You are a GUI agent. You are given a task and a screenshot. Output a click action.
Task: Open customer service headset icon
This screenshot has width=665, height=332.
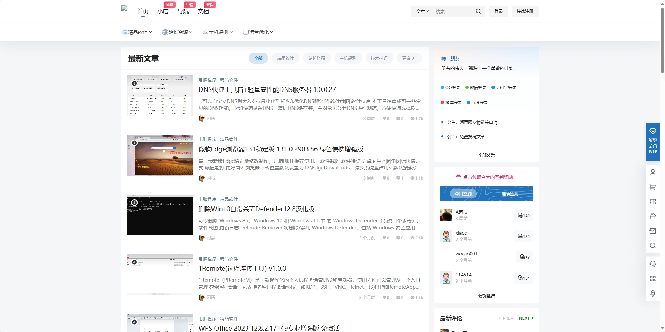point(653,264)
